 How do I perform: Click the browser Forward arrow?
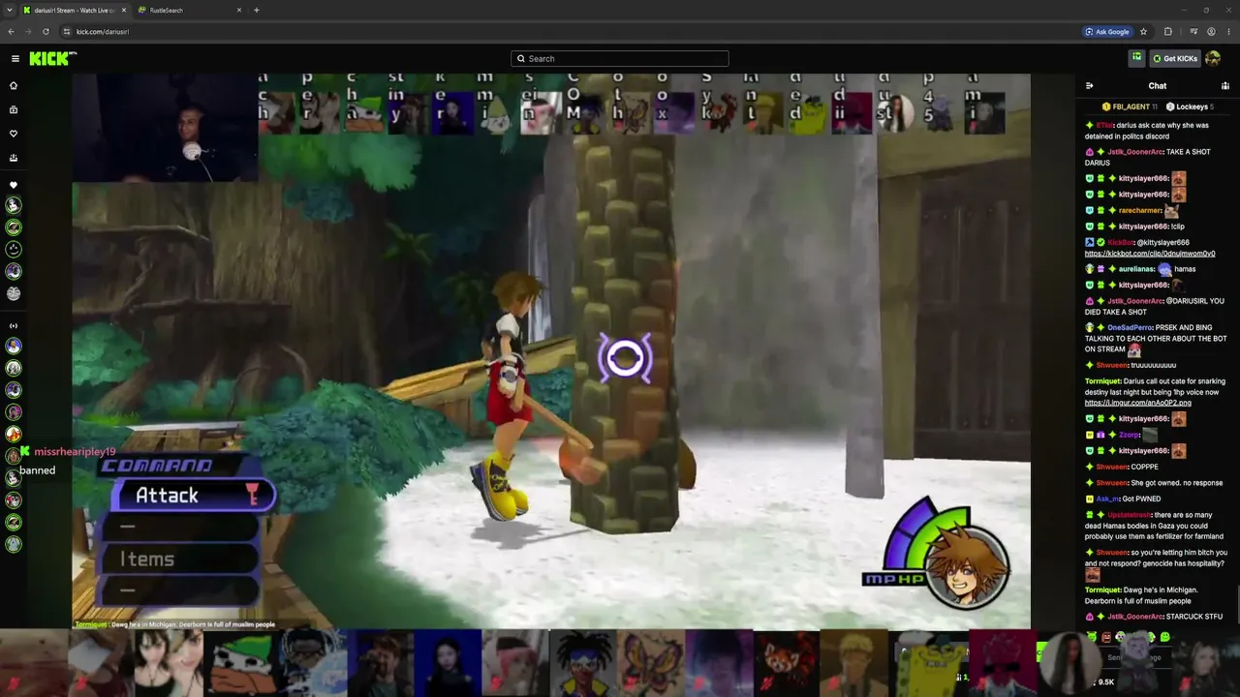point(28,31)
